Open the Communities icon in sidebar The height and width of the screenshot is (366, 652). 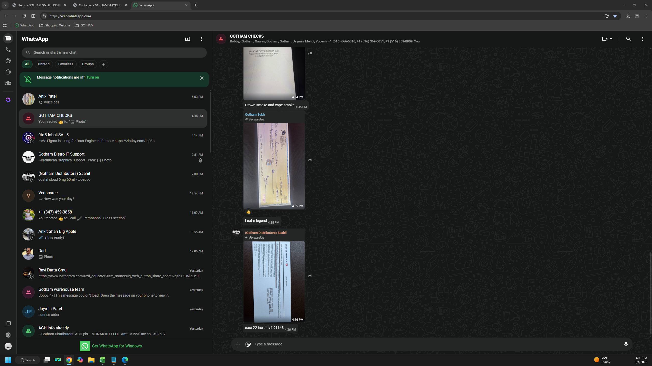8,83
